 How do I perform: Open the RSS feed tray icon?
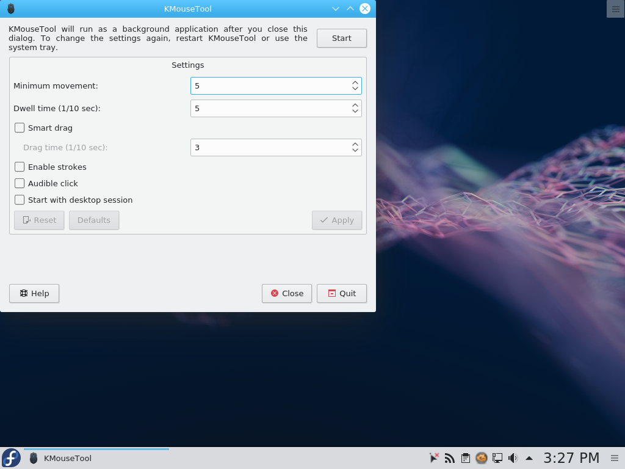tap(450, 458)
